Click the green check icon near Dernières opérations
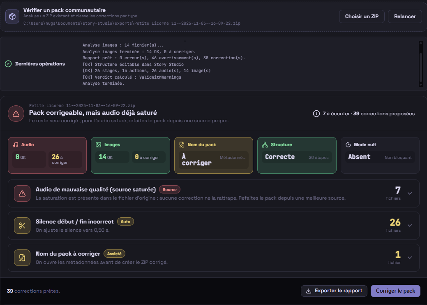 (x=8, y=64)
